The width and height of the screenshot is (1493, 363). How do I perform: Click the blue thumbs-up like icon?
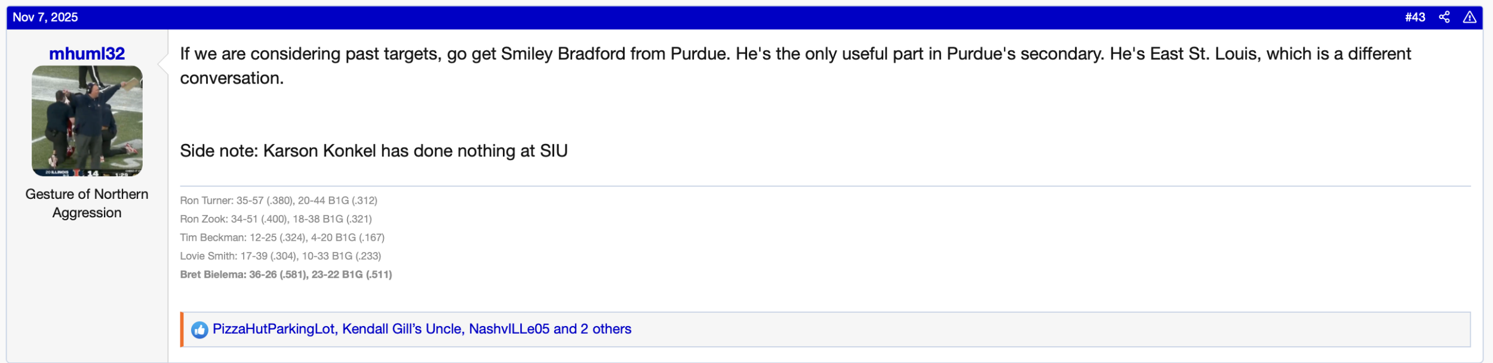point(199,330)
